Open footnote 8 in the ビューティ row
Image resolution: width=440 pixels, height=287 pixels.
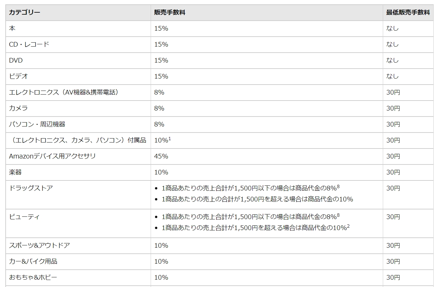pyautogui.click(x=338, y=215)
